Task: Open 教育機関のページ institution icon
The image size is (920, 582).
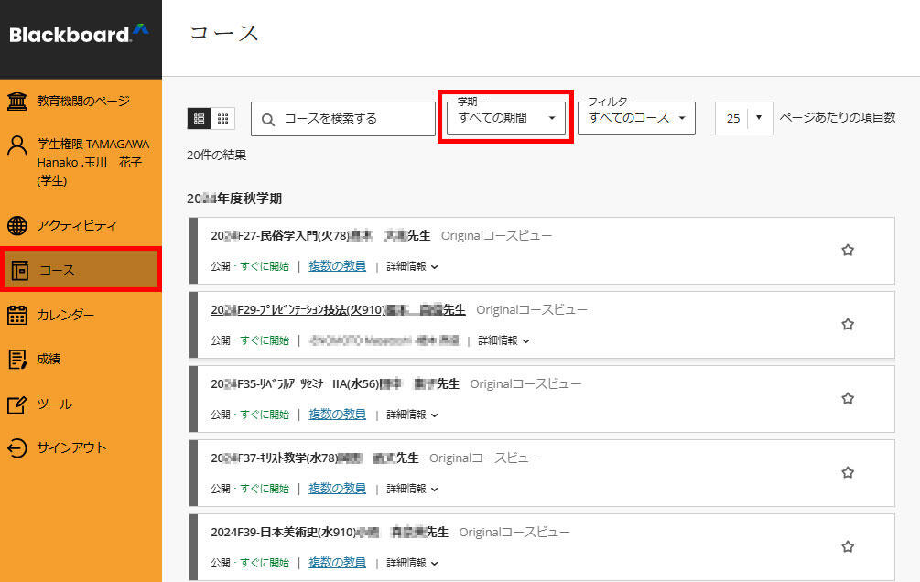Action: pyautogui.click(x=17, y=101)
